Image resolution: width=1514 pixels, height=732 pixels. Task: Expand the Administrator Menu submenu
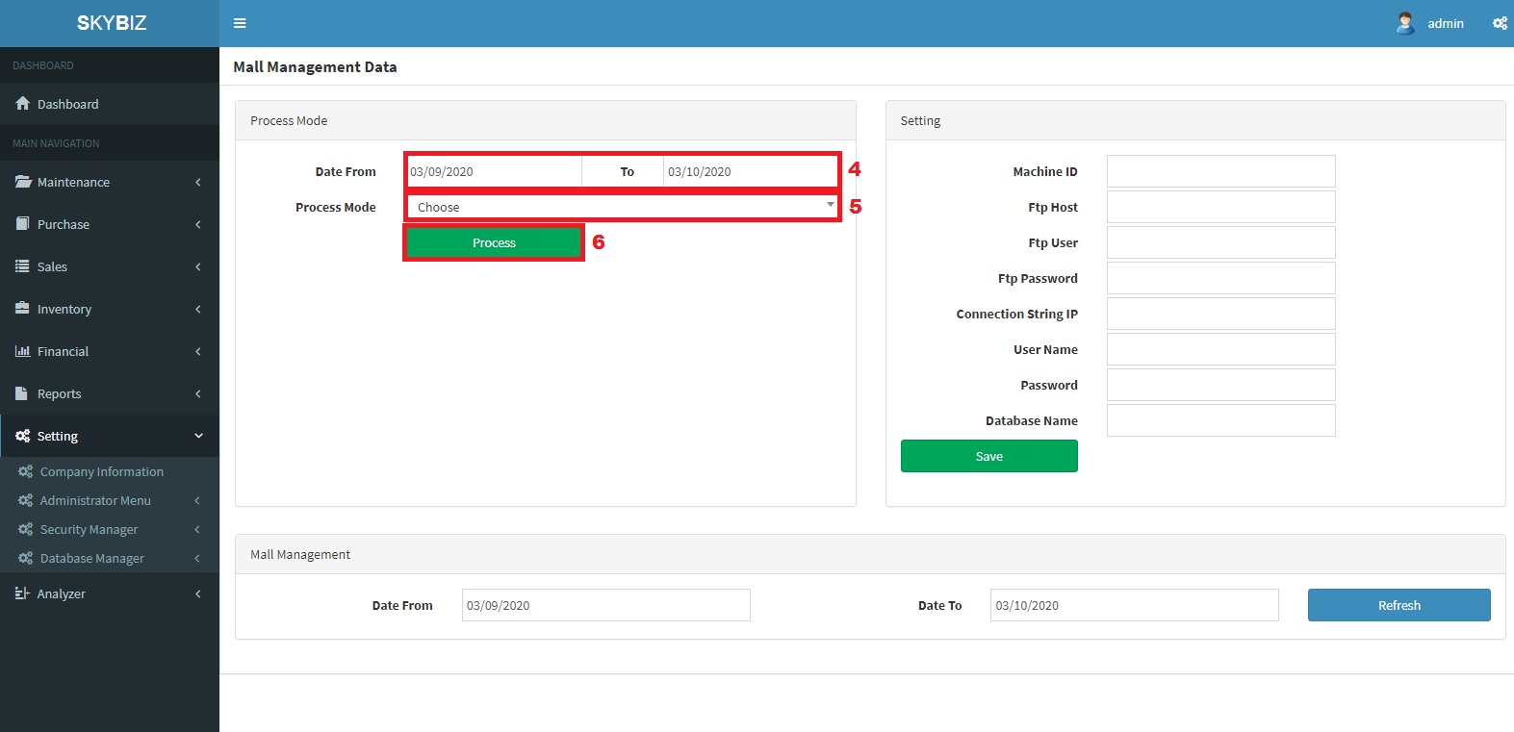pyautogui.click(x=197, y=500)
